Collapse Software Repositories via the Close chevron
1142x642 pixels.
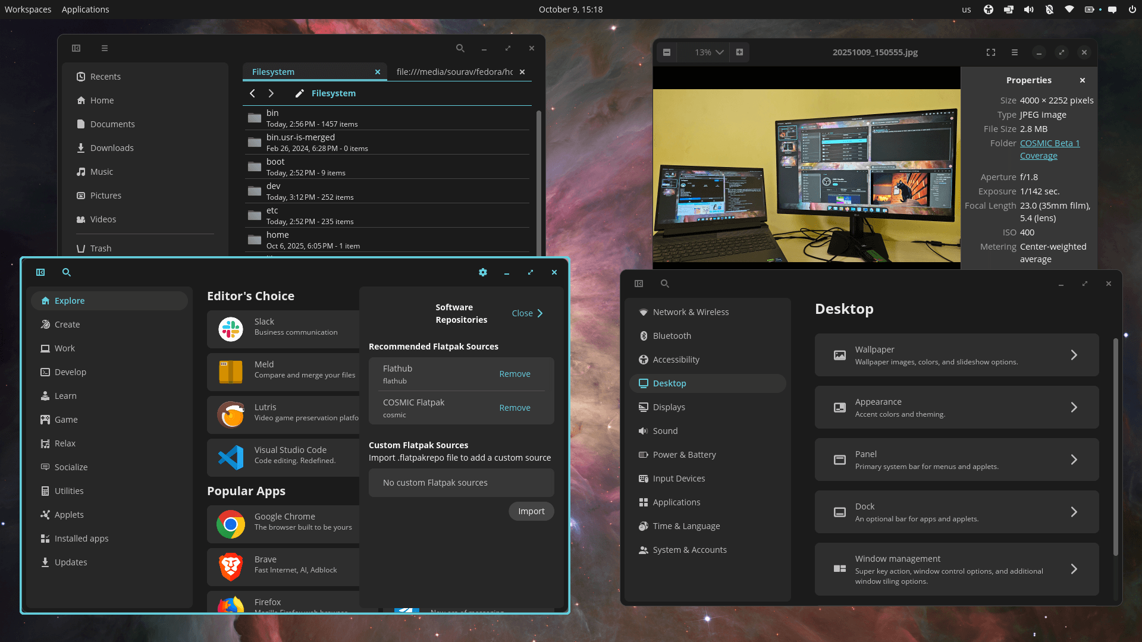(x=527, y=313)
